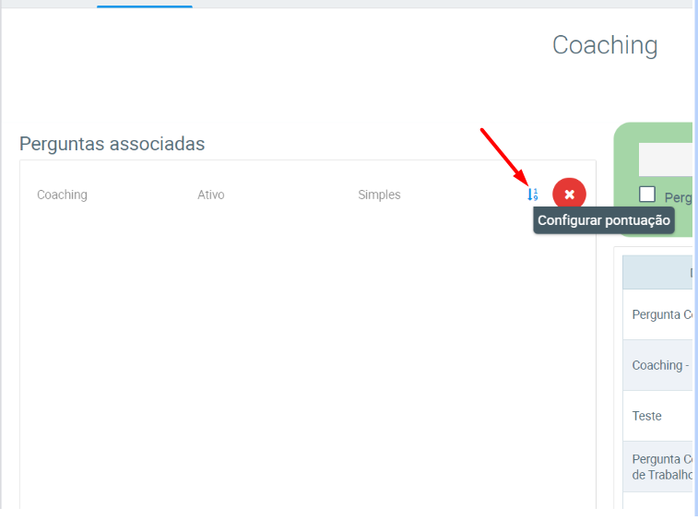Remove associated Coaching question with red X
The width and height of the screenshot is (698, 520).
coord(569,195)
